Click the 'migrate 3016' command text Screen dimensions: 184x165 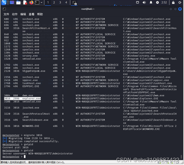(33, 135)
